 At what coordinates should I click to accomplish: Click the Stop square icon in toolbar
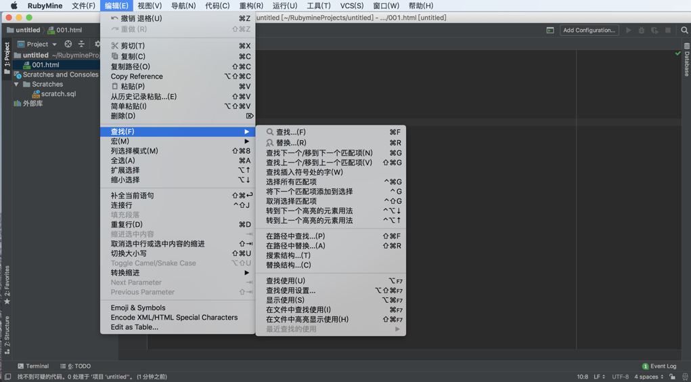pyautogui.click(x=667, y=30)
